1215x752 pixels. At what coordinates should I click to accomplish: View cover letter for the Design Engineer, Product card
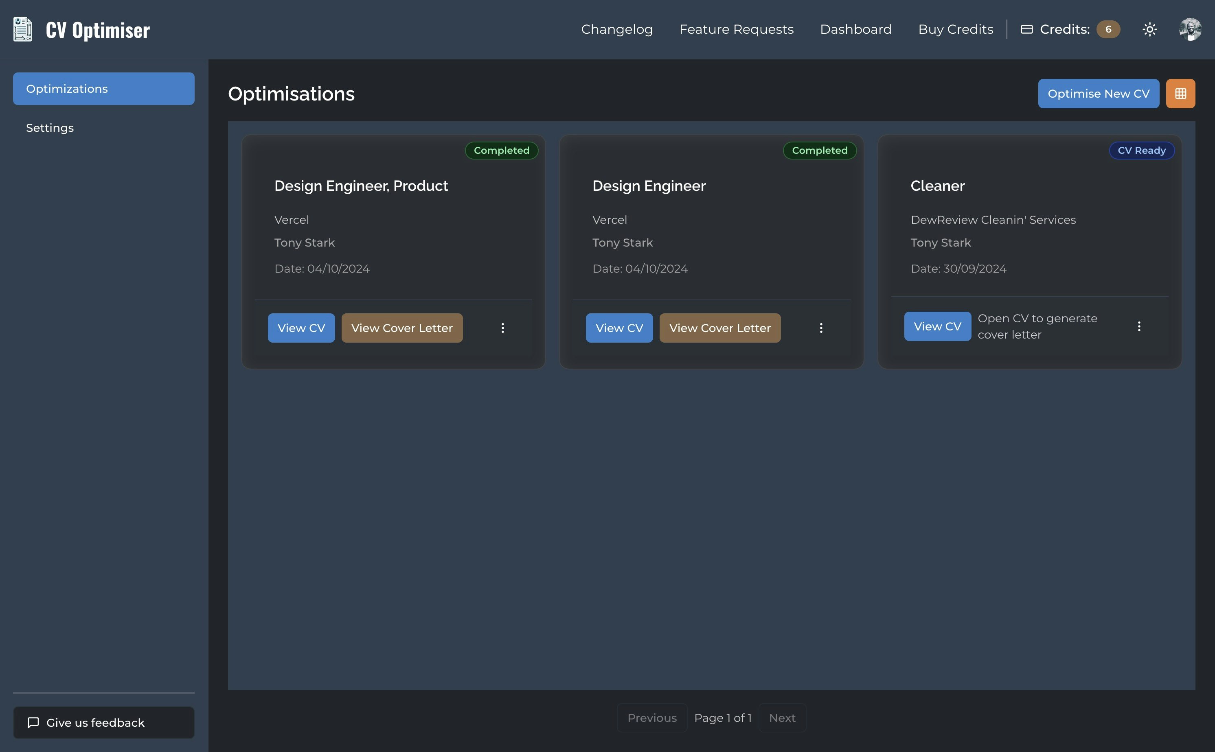tap(401, 328)
